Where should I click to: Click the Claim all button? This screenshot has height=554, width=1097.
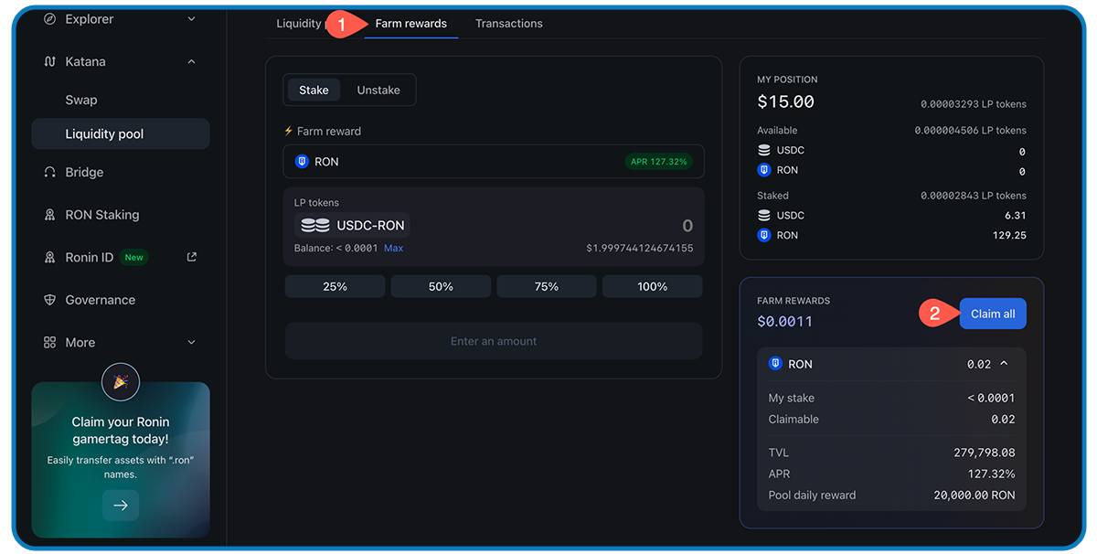[x=993, y=314]
